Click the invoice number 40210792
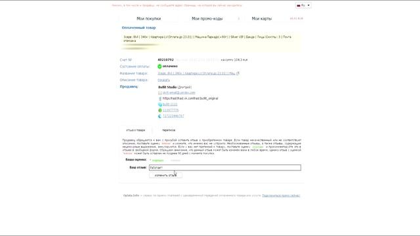 coord(165,60)
